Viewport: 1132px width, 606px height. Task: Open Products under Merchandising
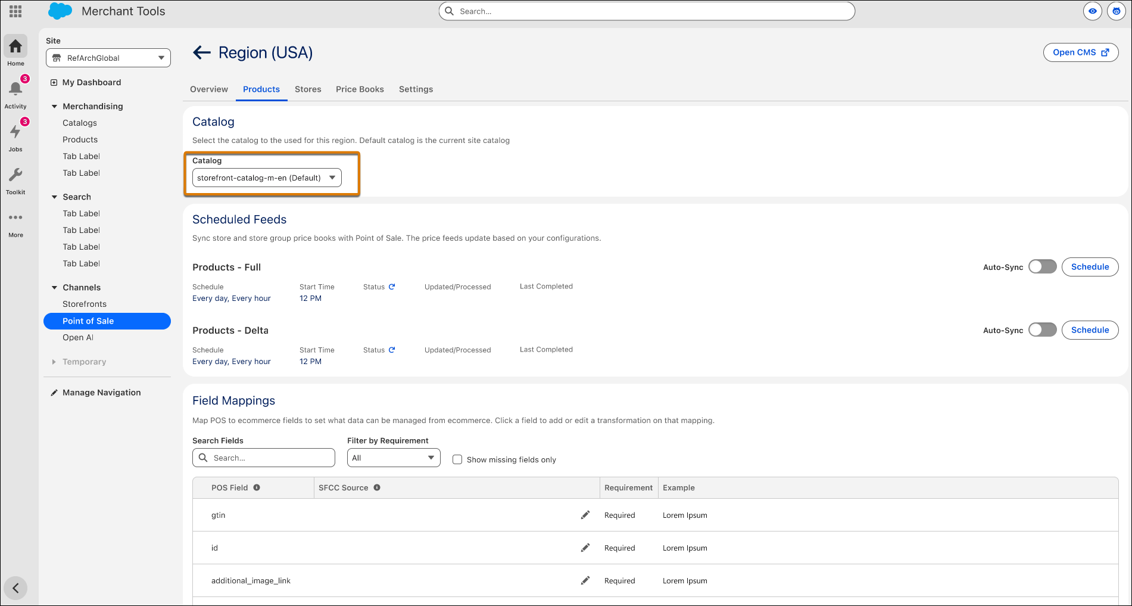(x=80, y=139)
